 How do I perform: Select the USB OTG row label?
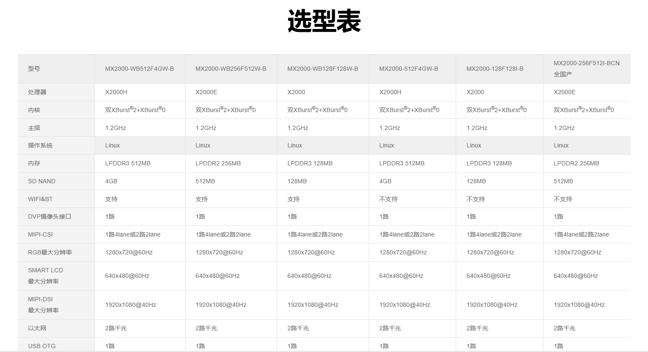[42, 346]
